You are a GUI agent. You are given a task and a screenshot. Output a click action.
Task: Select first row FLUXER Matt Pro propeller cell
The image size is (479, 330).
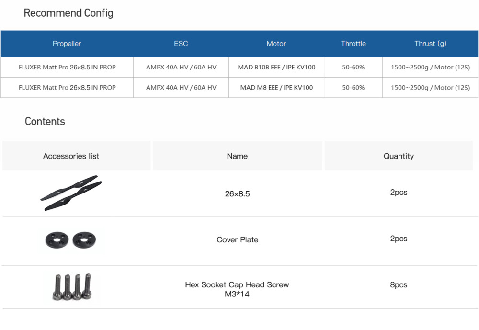tap(67, 68)
